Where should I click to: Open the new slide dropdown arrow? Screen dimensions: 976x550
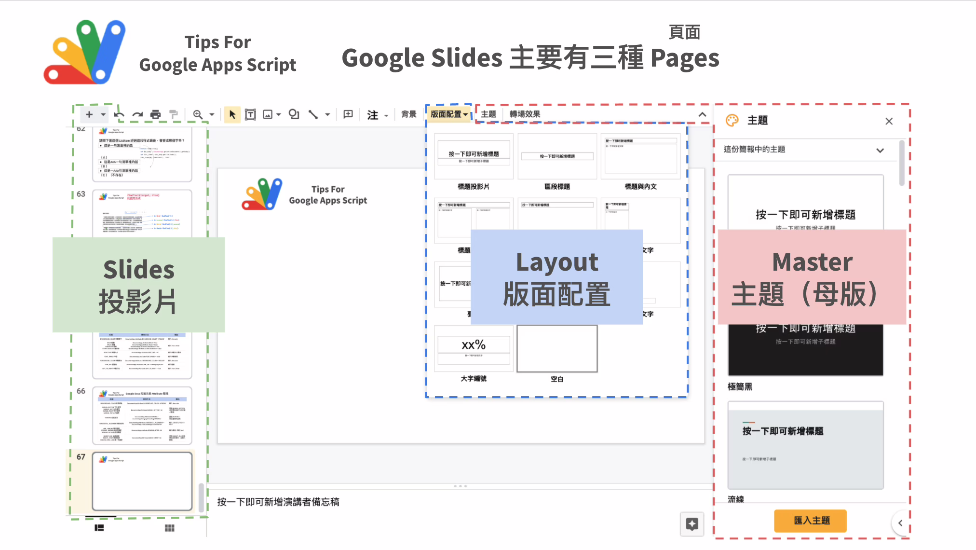pyautogui.click(x=103, y=115)
